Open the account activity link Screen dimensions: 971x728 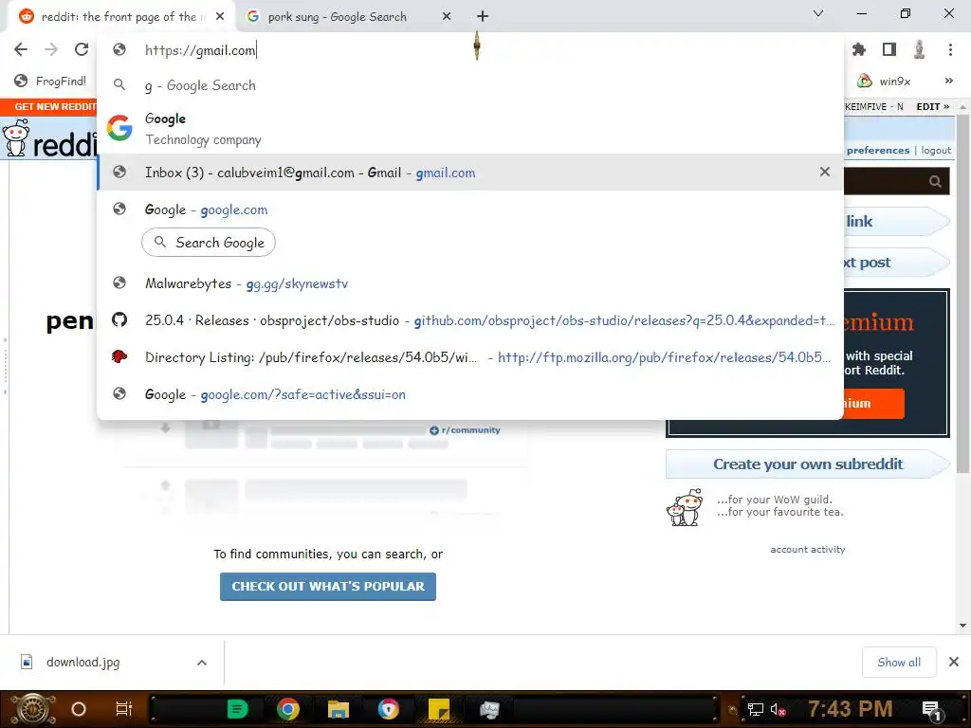pyautogui.click(x=808, y=549)
